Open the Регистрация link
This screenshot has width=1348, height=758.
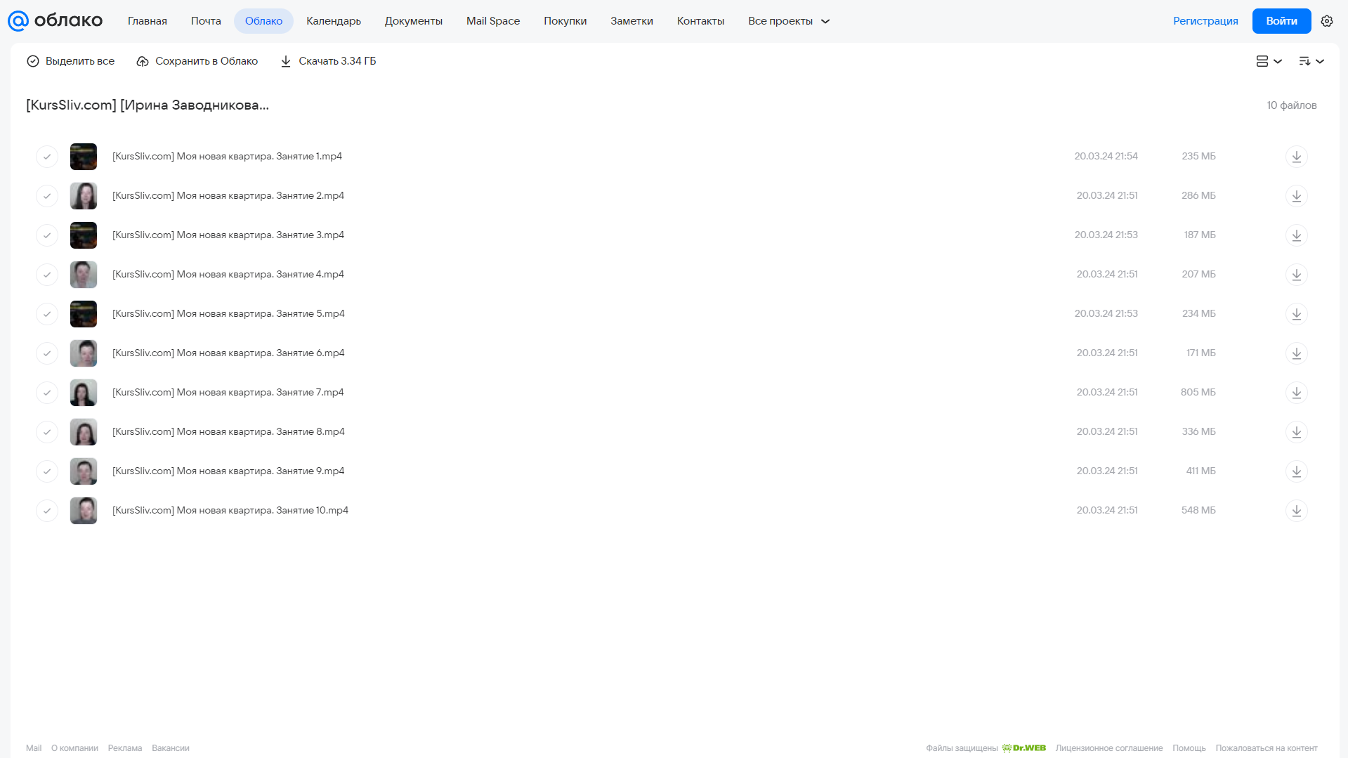(x=1205, y=21)
